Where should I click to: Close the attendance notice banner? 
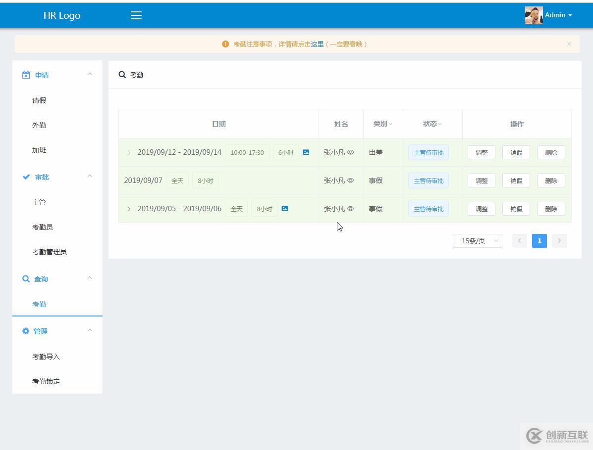coord(569,44)
